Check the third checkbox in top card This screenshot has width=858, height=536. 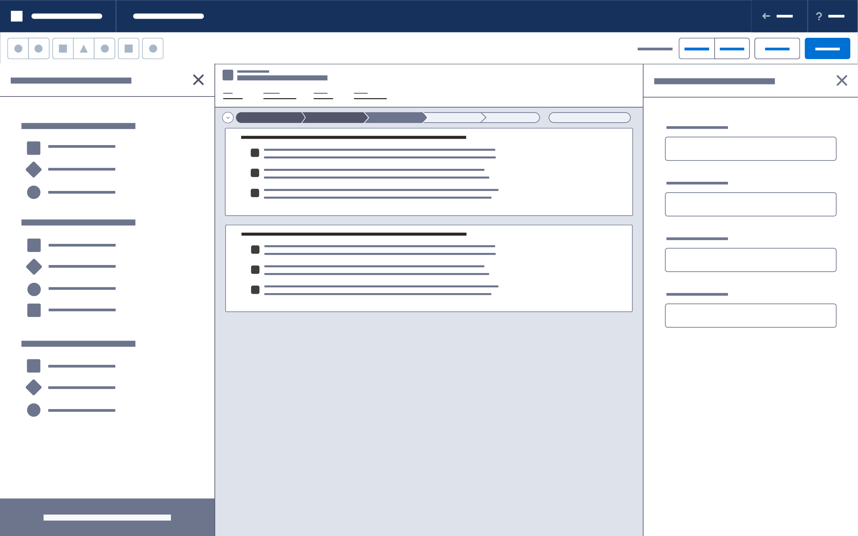255,193
